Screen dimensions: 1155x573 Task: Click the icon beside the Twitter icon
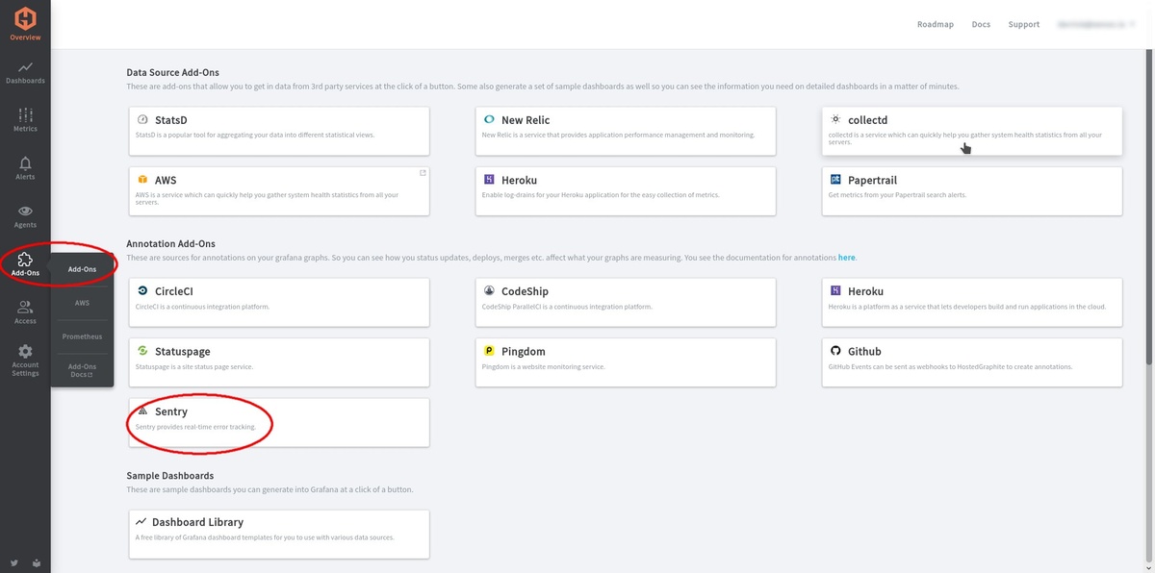tap(37, 561)
